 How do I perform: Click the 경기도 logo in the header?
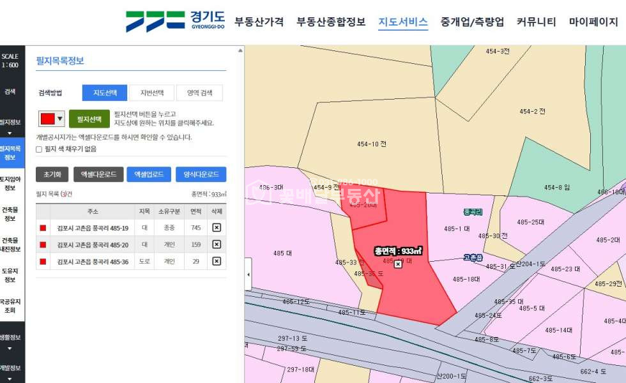pos(176,21)
